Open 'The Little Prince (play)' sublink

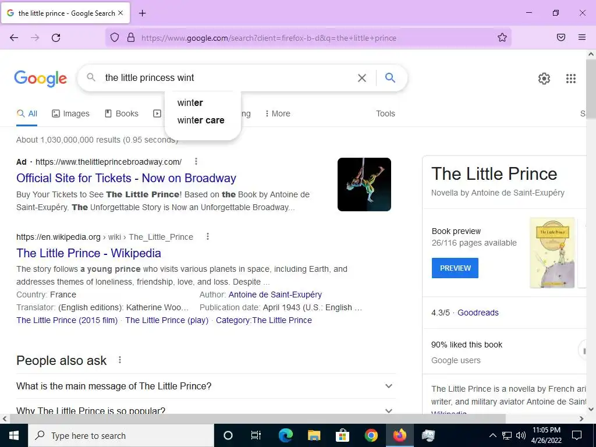(167, 320)
